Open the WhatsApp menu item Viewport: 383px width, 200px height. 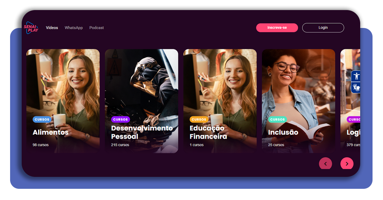(x=74, y=28)
